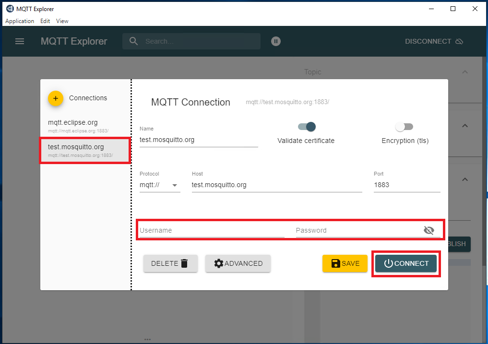Toggle the Validate certificate switch
Image resolution: width=488 pixels, height=344 pixels.
pos(307,127)
